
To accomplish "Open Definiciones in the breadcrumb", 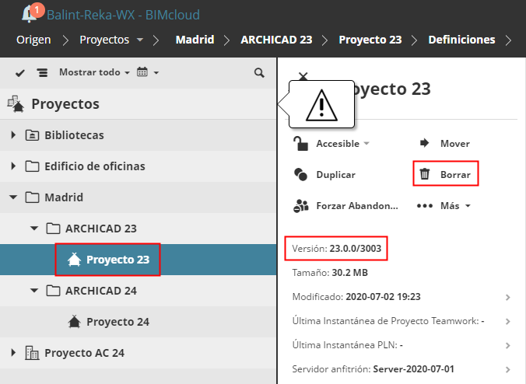I will click(461, 40).
